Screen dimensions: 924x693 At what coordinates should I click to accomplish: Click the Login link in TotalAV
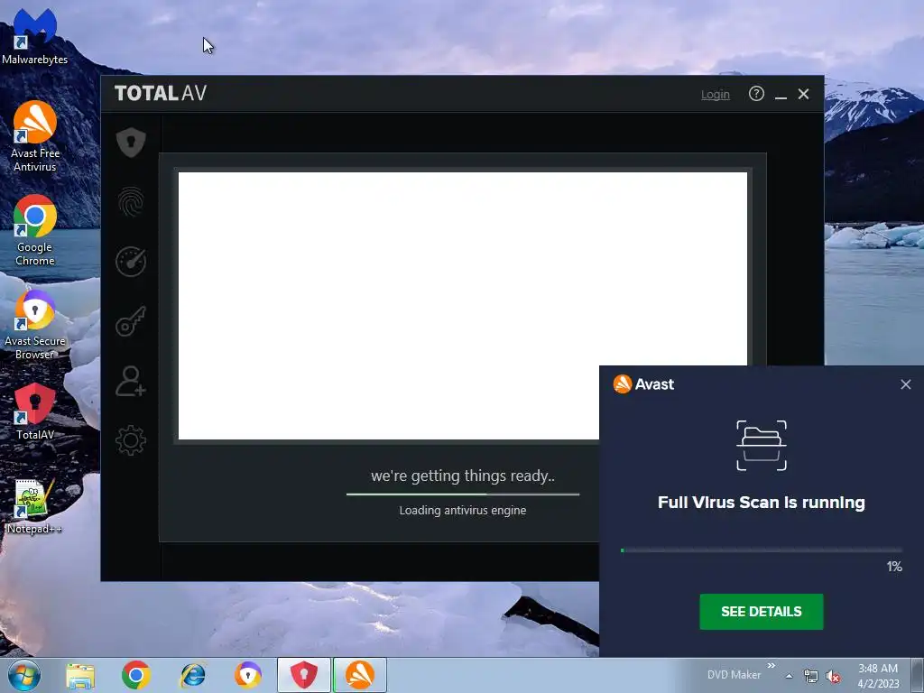[x=716, y=94]
